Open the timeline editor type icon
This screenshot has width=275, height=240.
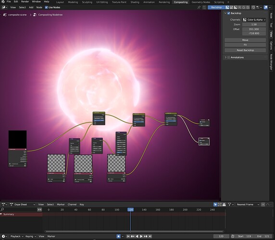[x=4, y=236]
